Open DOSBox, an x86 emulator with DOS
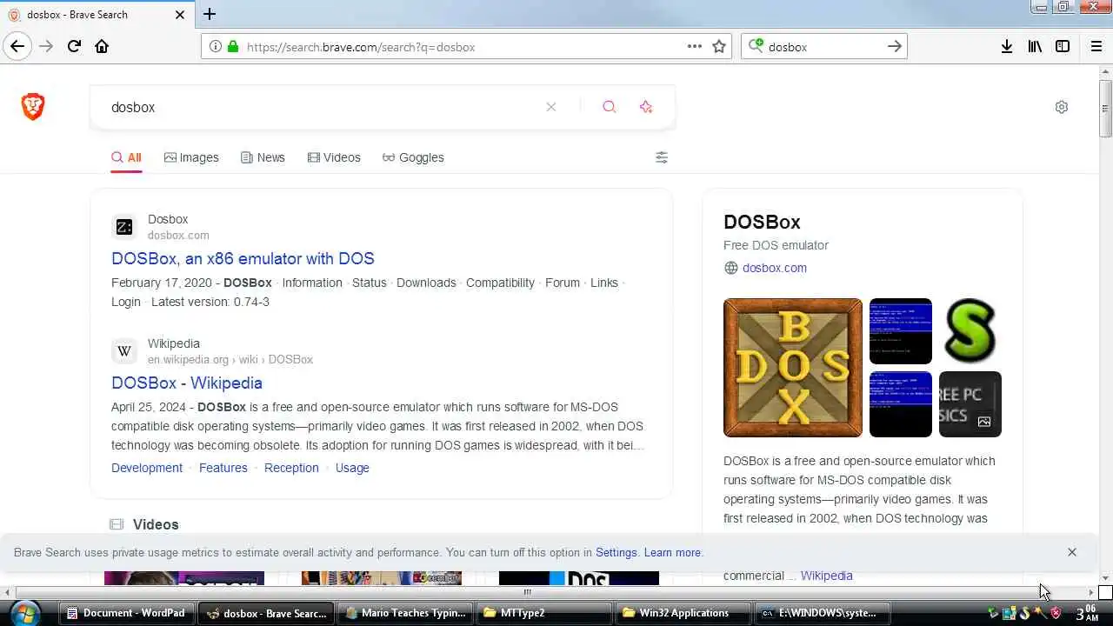This screenshot has width=1113, height=626. click(243, 258)
